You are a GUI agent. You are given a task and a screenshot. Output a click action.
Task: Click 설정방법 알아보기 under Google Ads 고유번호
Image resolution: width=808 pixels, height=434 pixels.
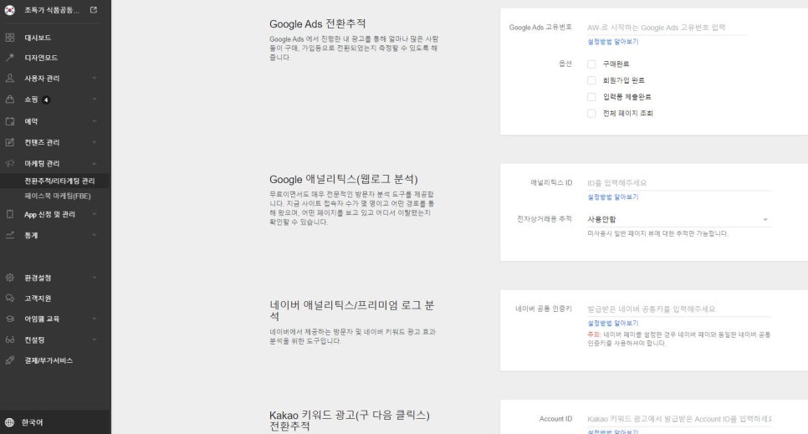coord(613,42)
